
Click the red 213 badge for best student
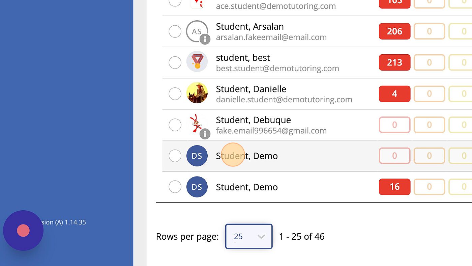pyautogui.click(x=394, y=62)
